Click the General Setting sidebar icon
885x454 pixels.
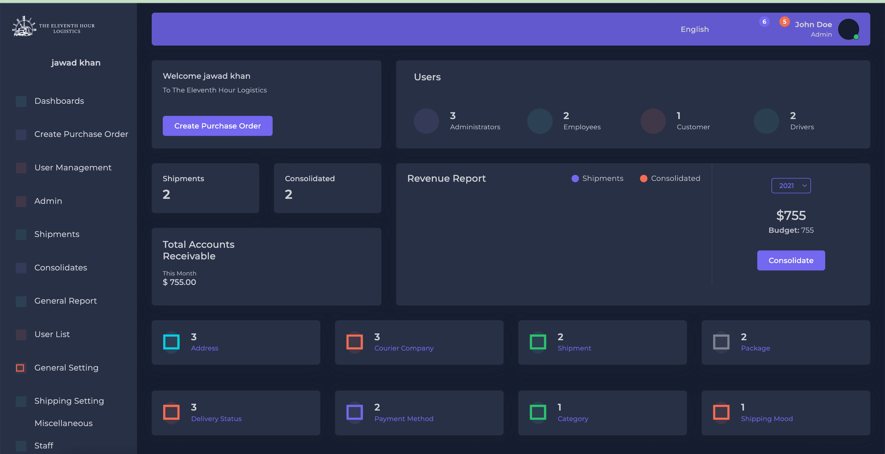tap(20, 368)
